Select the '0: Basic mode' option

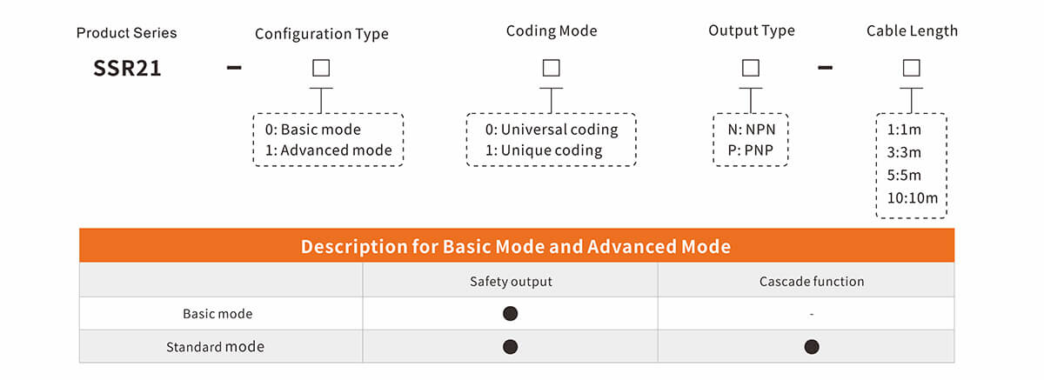tap(313, 130)
